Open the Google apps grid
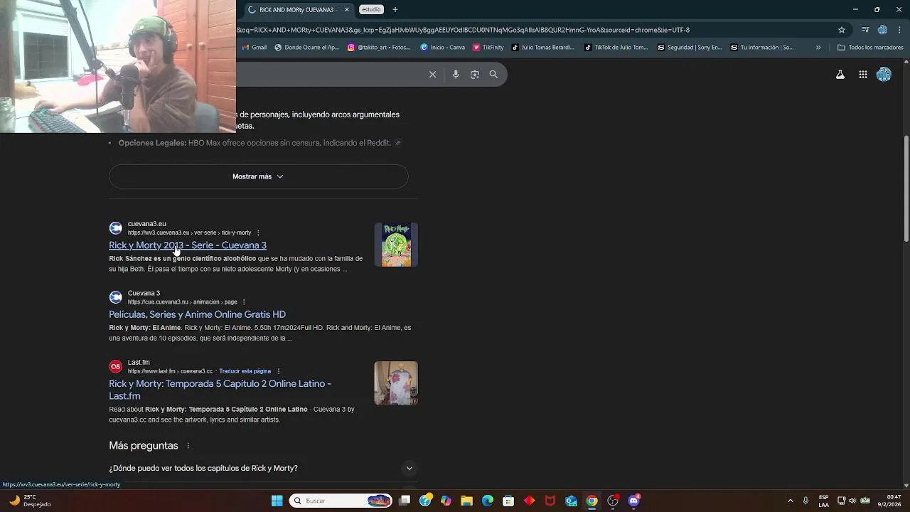The image size is (910, 512). pos(863,75)
